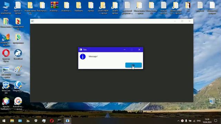Open the Windows Security shield taskbar icon
The width and height of the screenshot is (221, 124).
point(36,121)
